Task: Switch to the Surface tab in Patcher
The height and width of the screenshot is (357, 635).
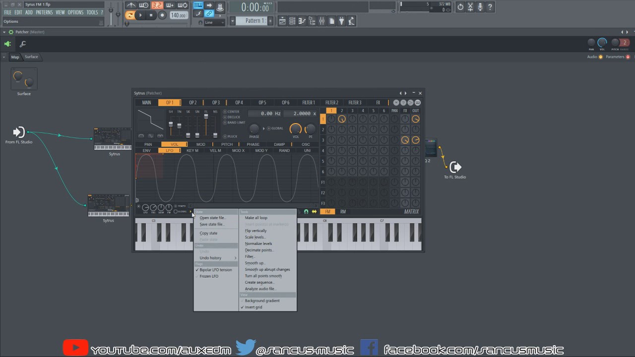Action: (x=31, y=57)
